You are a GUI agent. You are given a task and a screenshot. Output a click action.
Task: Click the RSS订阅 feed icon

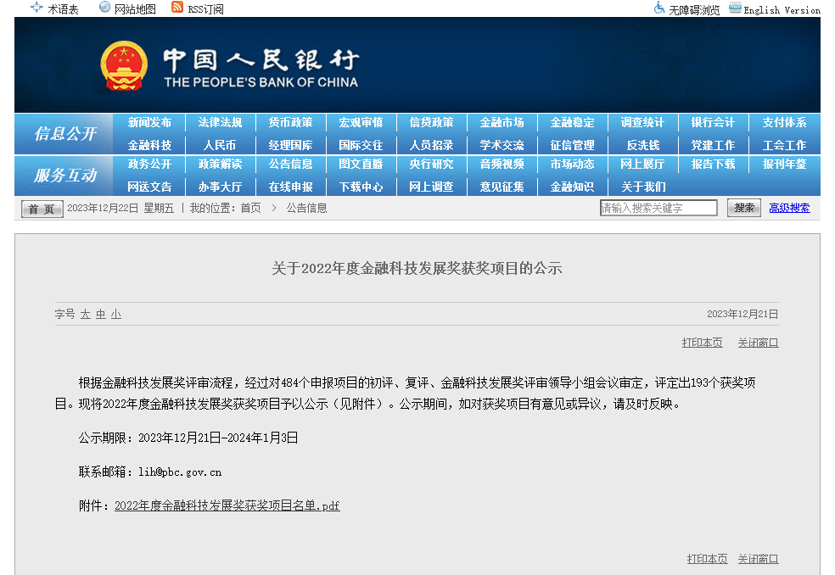(x=177, y=8)
